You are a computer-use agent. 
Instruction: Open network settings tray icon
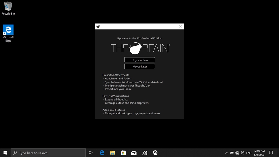pos(237,153)
